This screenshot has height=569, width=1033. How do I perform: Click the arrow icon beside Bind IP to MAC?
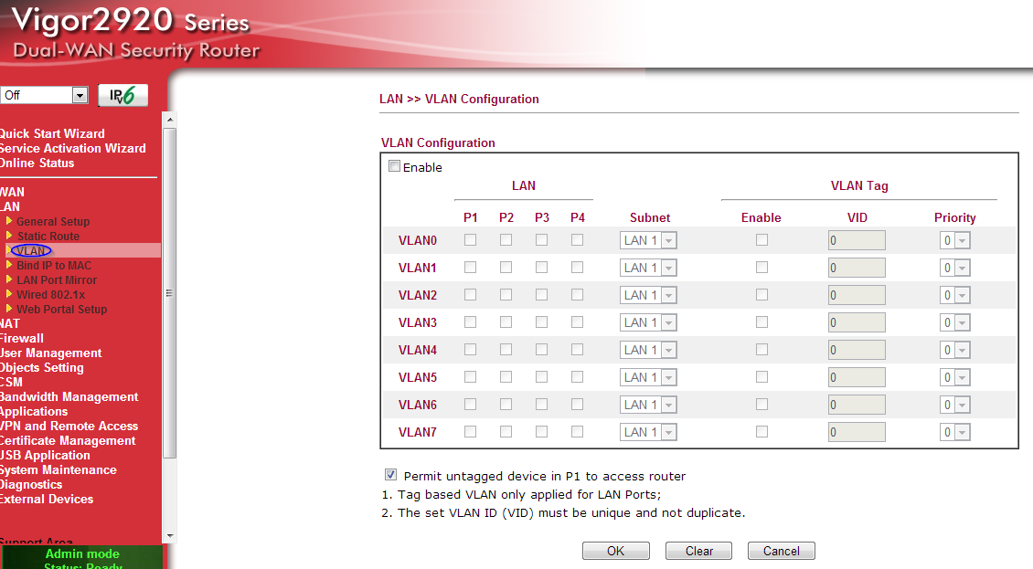[x=10, y=265]
